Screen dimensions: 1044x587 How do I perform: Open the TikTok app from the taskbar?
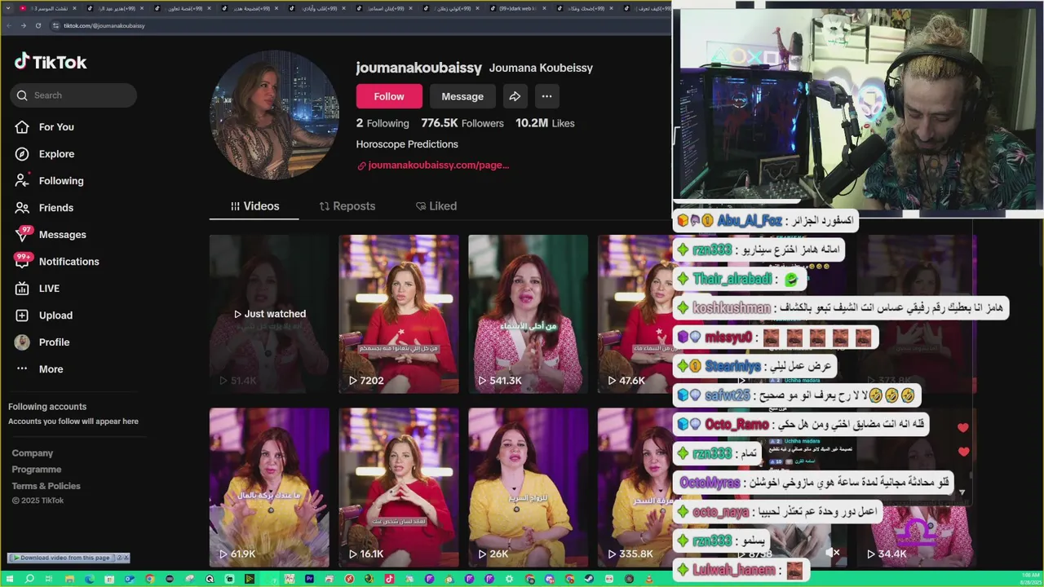click(389, 579)
